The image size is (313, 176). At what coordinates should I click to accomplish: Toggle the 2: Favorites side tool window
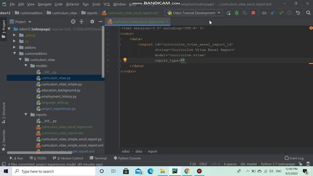pyautogui.click(x=3, y=140)
